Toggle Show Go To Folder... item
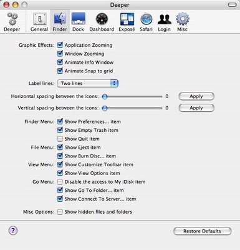The image size is (240, 250). 60,190
